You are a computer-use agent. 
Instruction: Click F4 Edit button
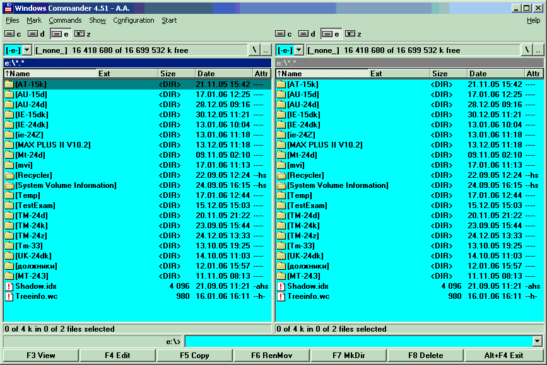point(117,356)
